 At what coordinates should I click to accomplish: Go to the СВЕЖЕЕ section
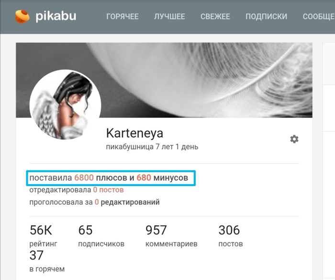point(215,16)
